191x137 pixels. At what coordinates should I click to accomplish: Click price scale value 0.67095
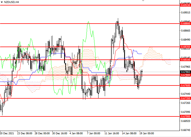pos(186,112)
